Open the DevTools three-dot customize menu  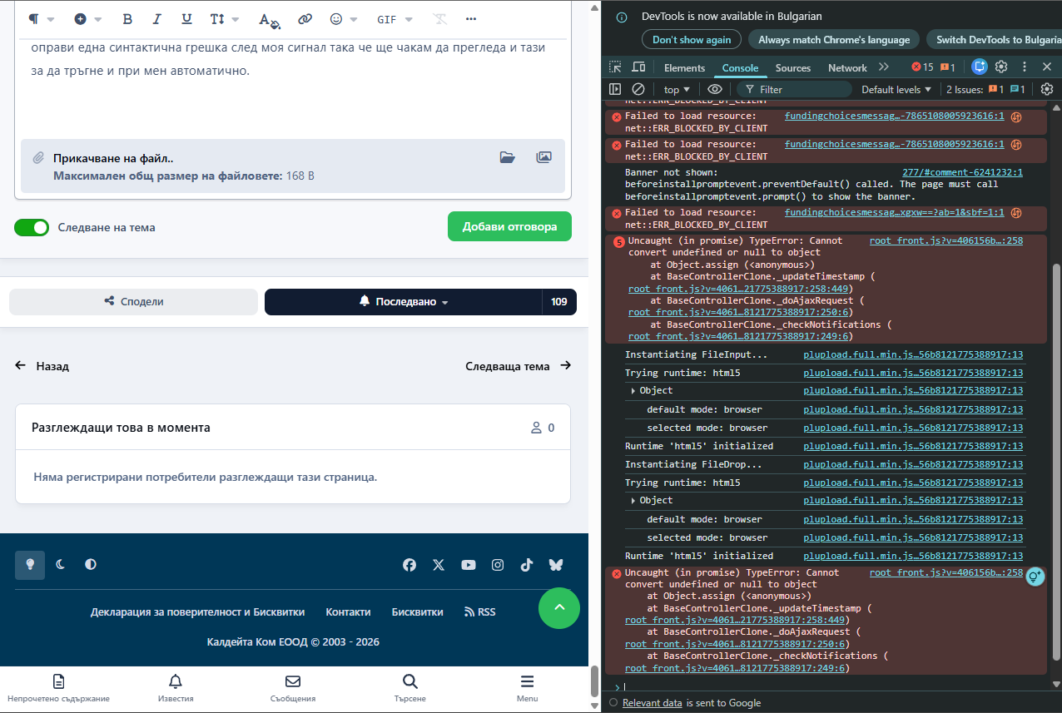point(1024,67)
